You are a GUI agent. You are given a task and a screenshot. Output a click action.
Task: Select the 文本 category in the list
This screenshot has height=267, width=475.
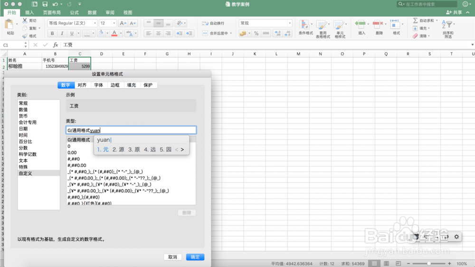coord(39,161)
